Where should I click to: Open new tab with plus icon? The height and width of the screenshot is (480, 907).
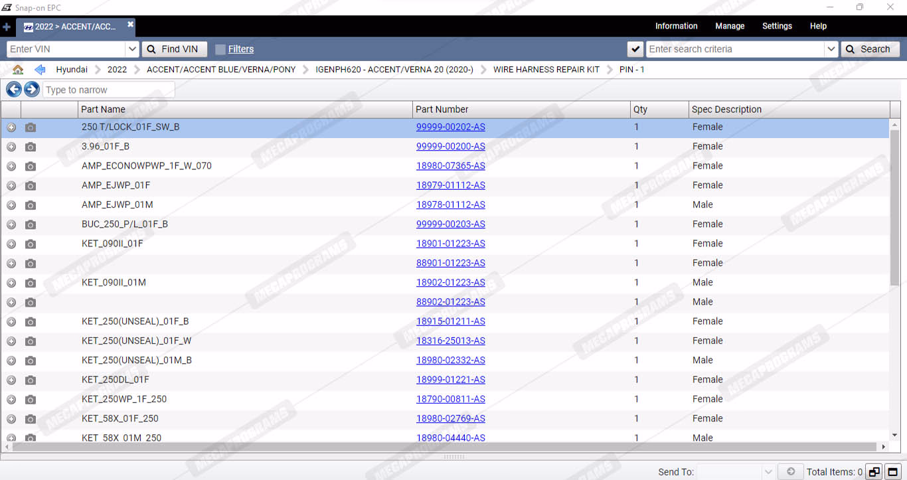(7, 27)
